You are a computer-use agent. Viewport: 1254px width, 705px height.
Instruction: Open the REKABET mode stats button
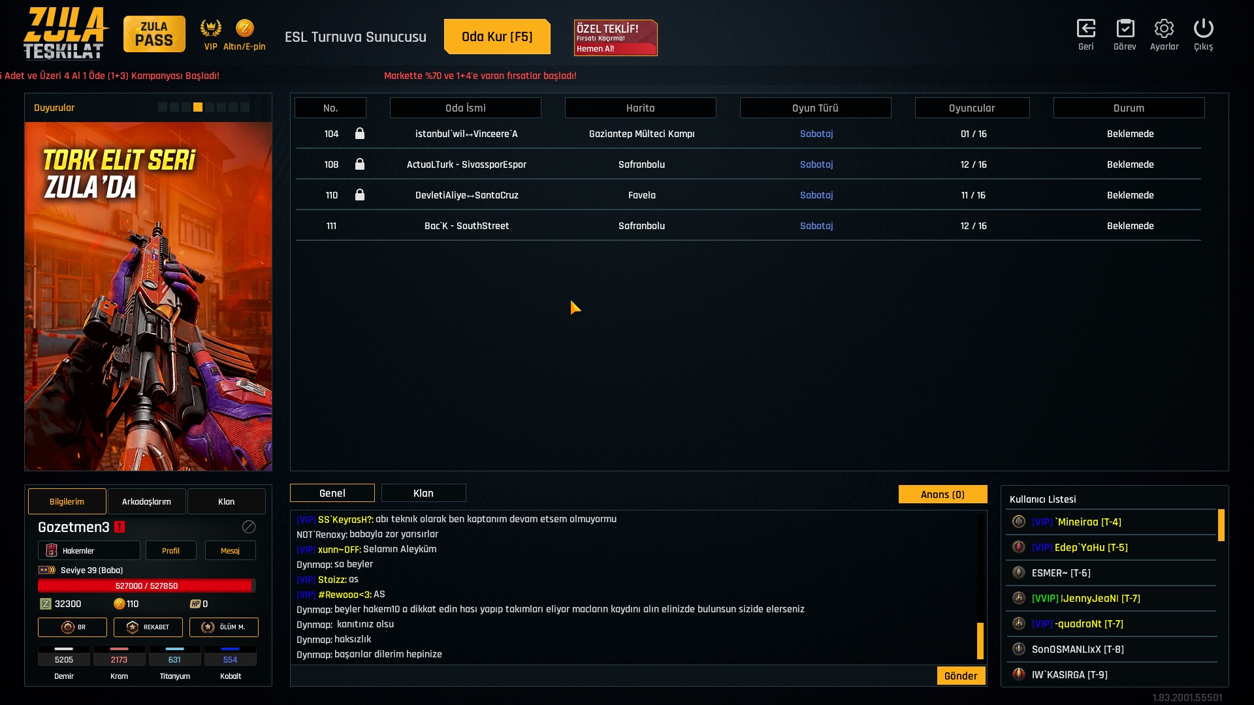148,627
